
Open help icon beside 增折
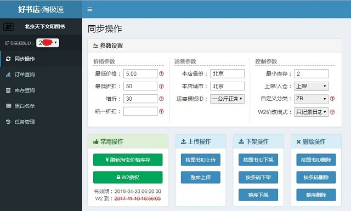[x=161, y=99]
